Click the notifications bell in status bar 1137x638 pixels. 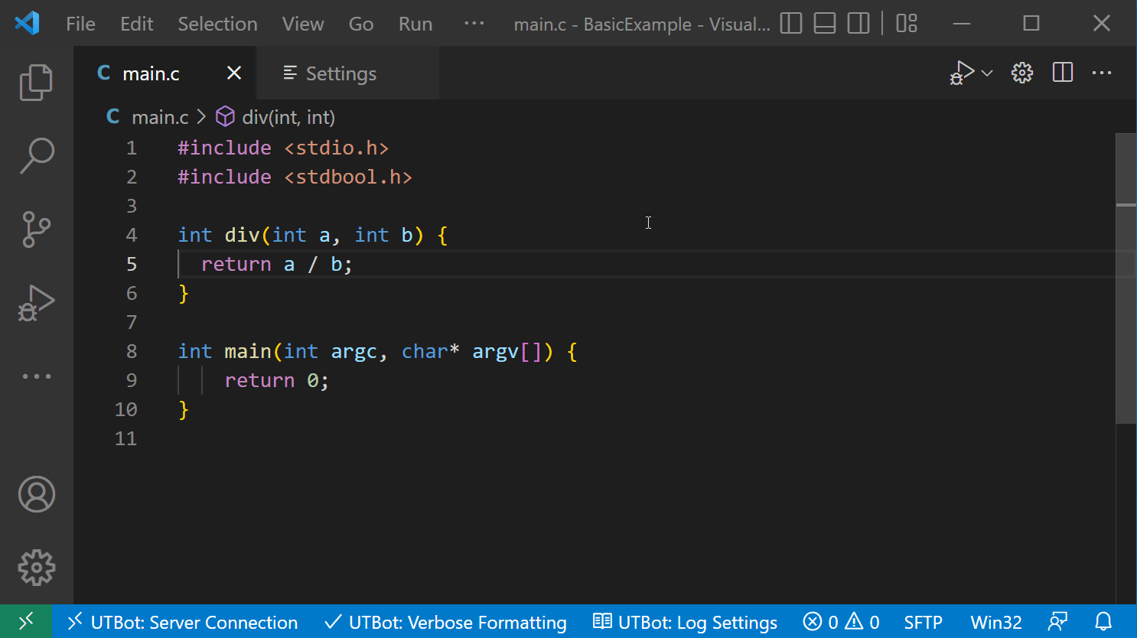pos(1103,622)
